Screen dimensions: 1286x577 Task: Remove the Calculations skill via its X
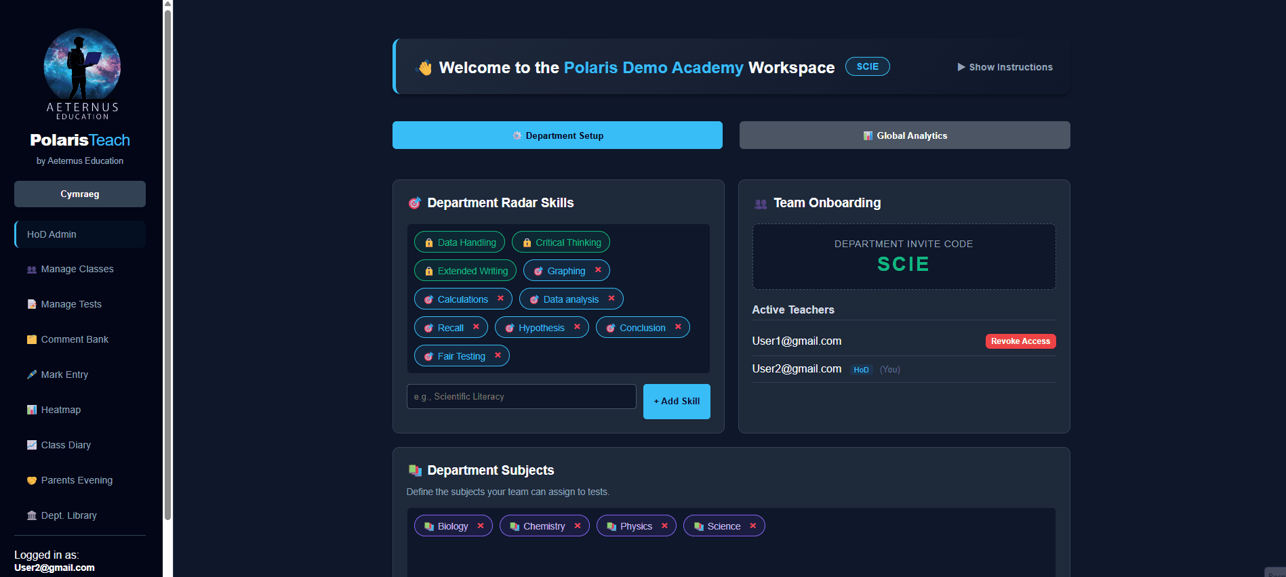tap(500, 299)
